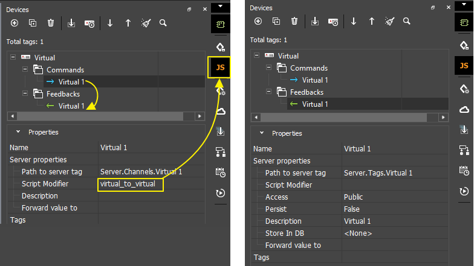This screenshot has height=266, width=474.
Task: Click the move up arrow in left toolbar
Action: pos(128,23)
